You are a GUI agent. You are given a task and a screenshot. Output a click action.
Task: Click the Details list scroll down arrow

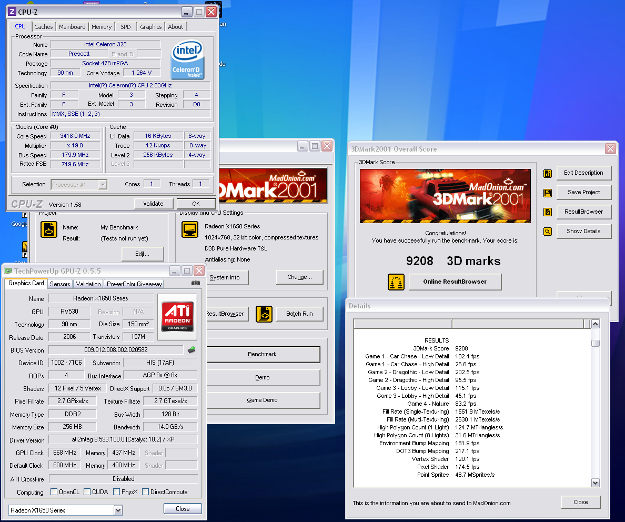coord(596,483)
